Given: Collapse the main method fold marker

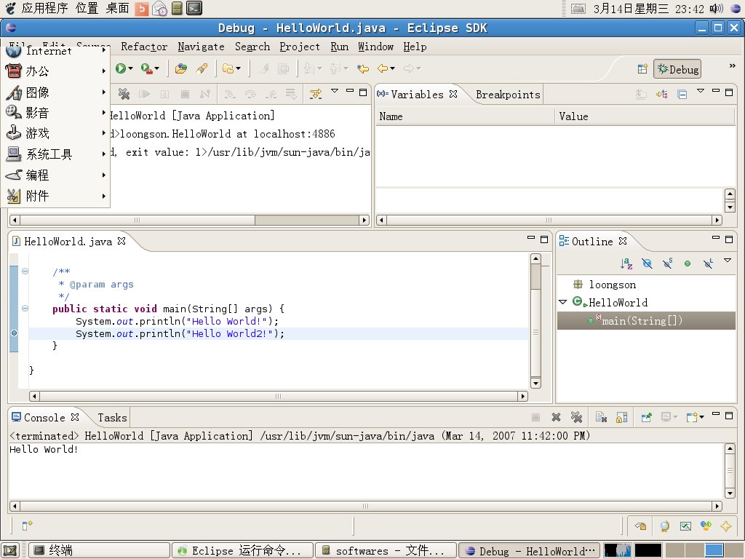Looking at the screenshot, I should (25, 308).
